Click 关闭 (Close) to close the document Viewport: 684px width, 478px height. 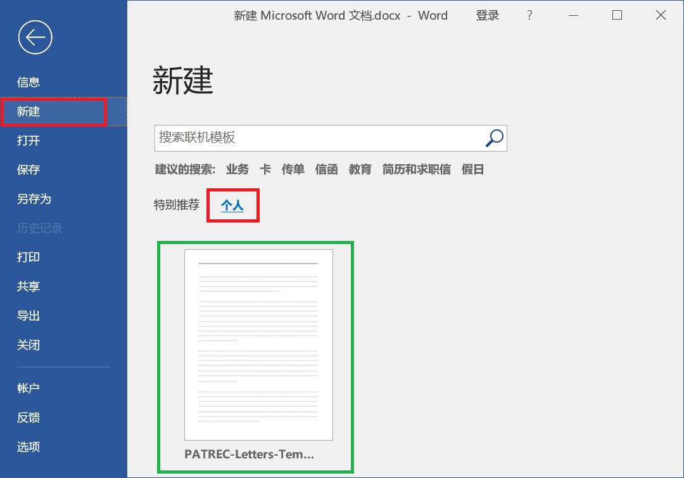[28, 344]
